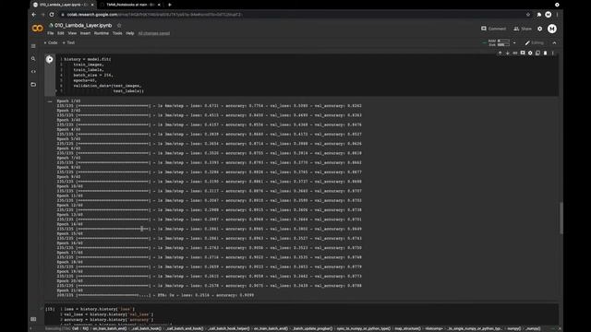Click the 'Epoch 1/40' output line

click(68, 101)
